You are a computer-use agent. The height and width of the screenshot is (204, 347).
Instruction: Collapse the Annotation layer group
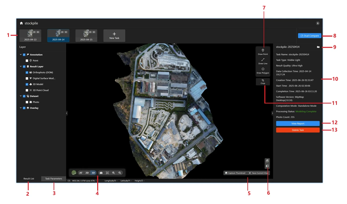tap(21, 55)
